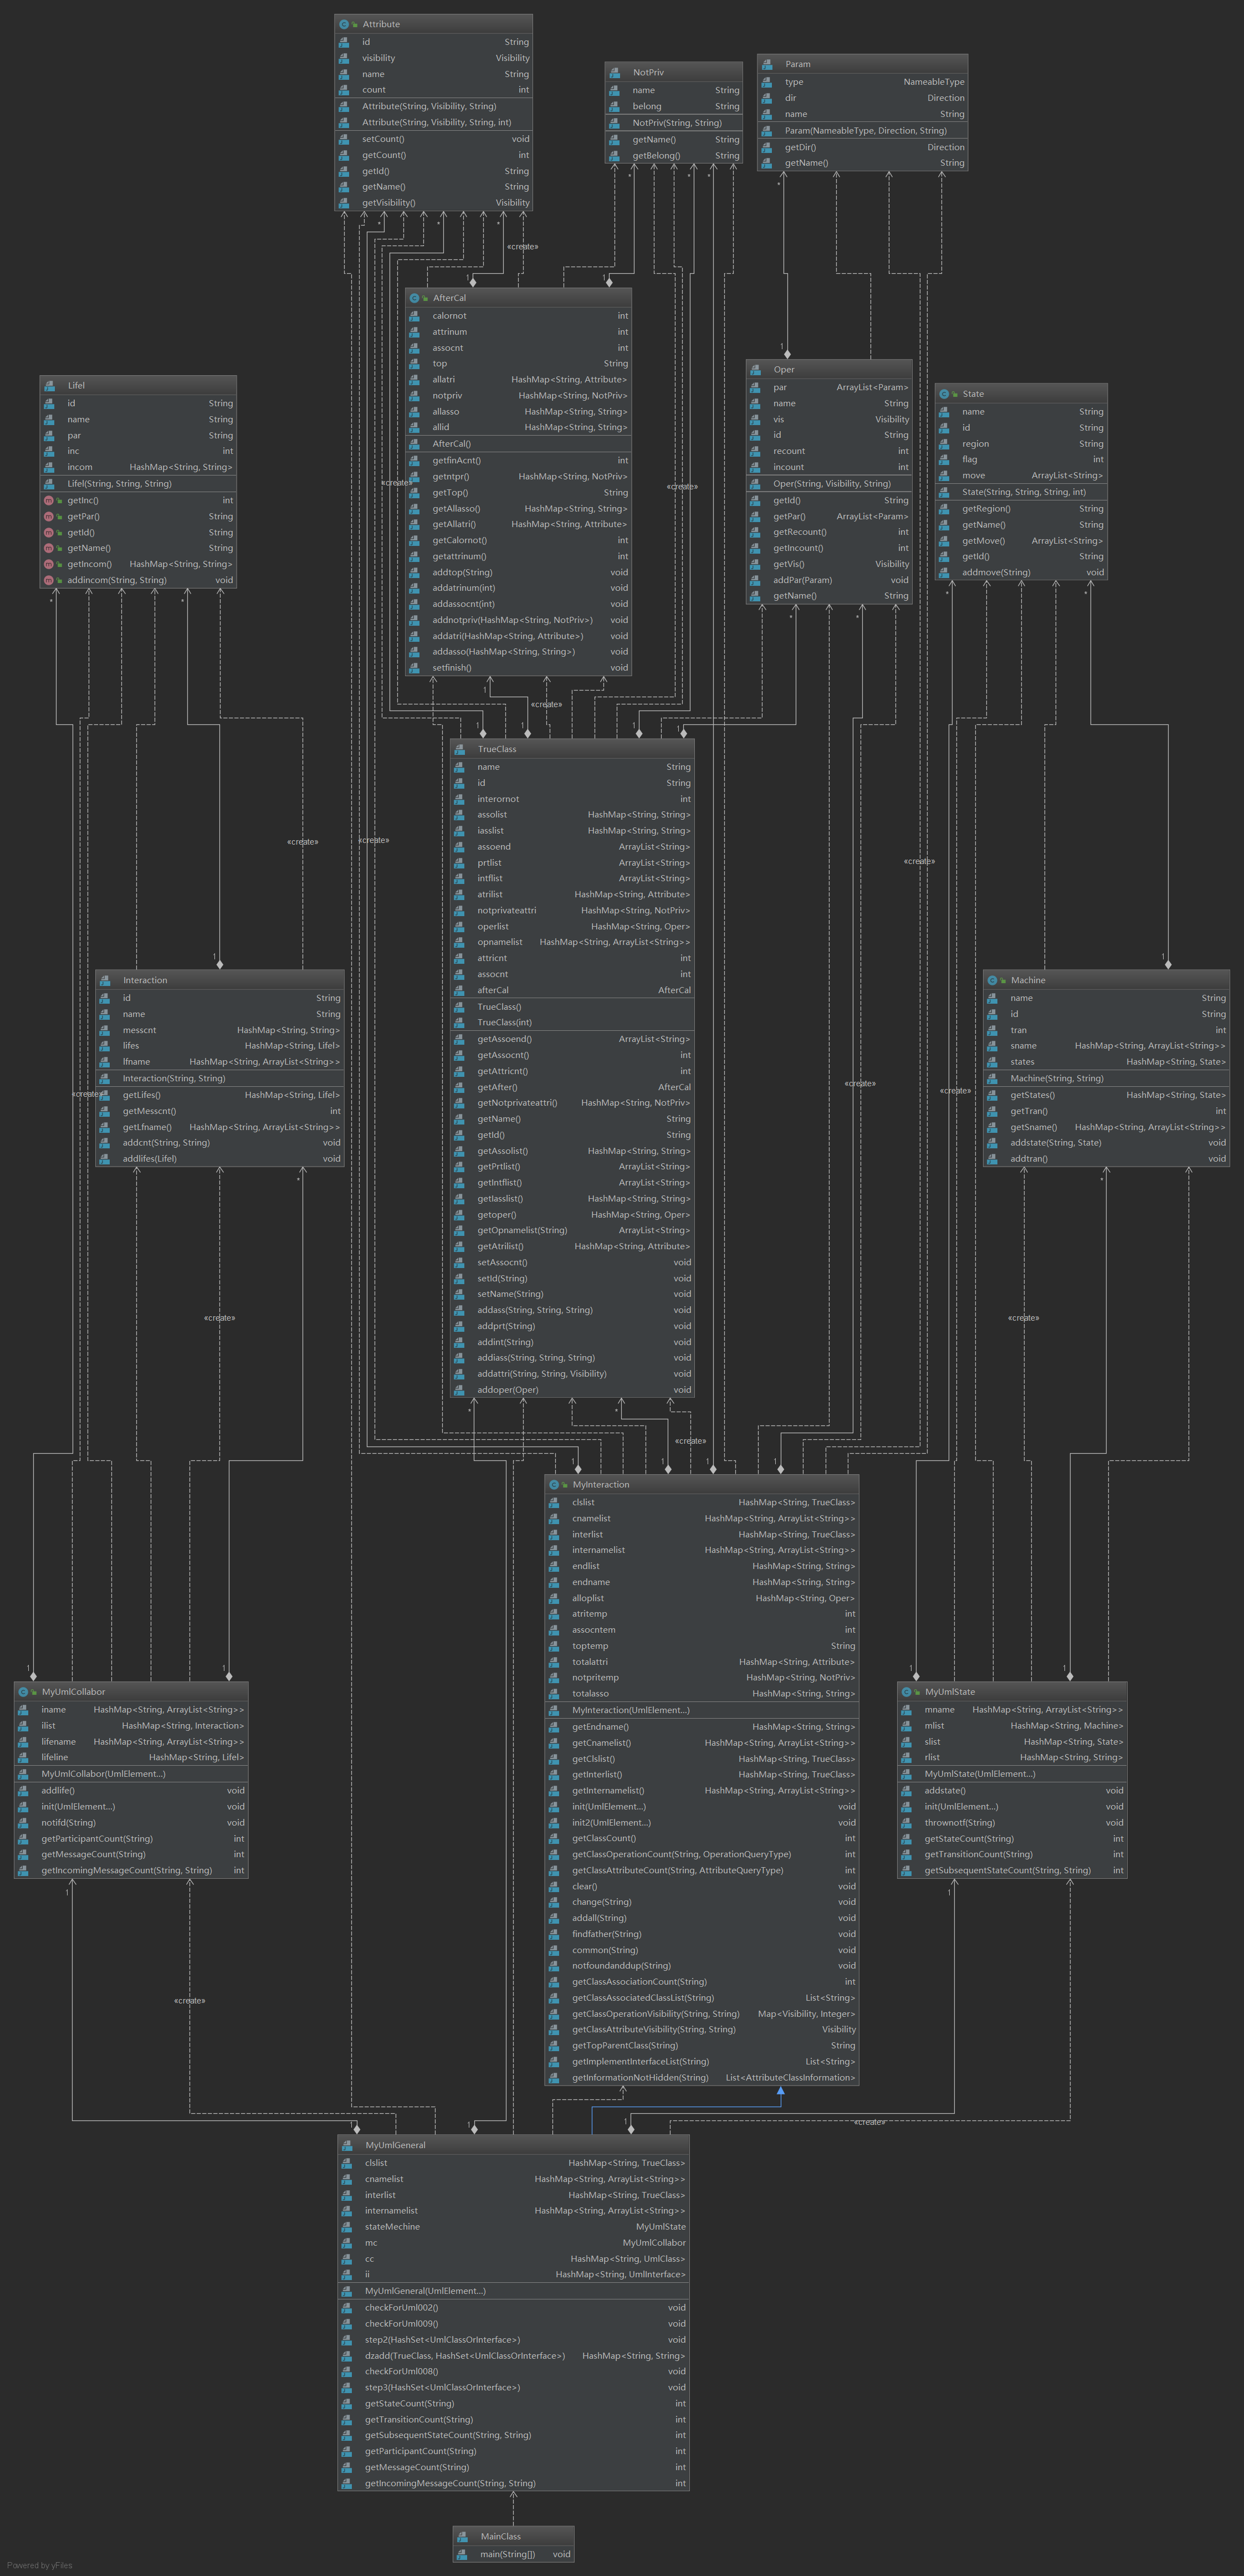The width and height of the screenshot is (1244, 2576).
Task: Click the TrueClass header class icon
Action: pos(459,749)
